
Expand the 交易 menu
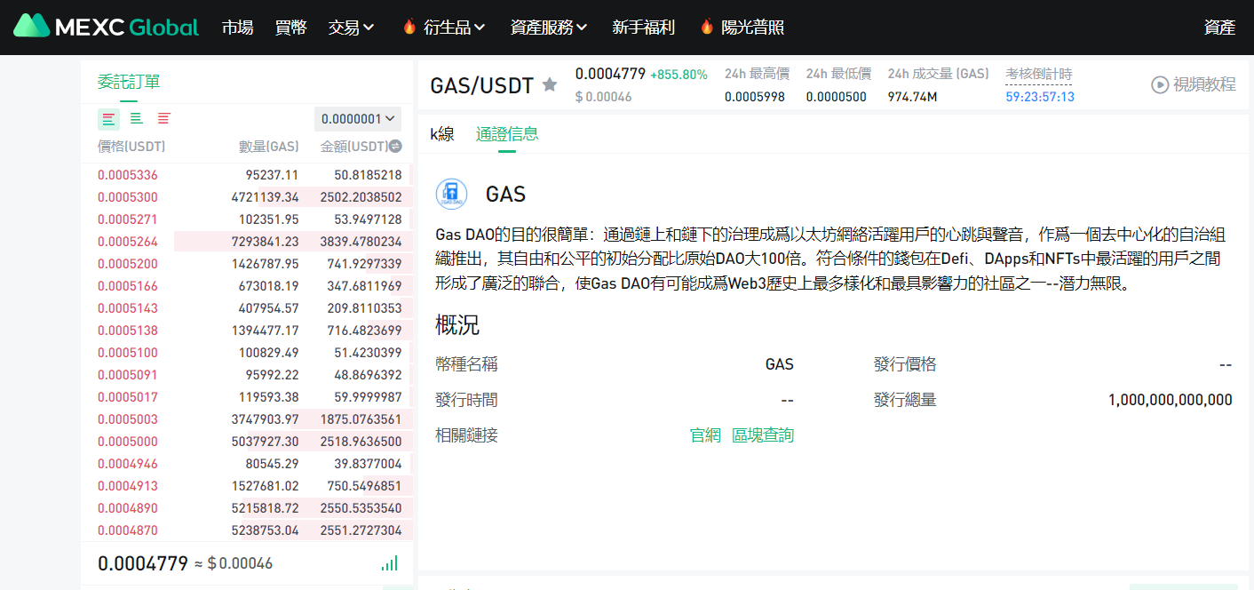pos(351,28)
